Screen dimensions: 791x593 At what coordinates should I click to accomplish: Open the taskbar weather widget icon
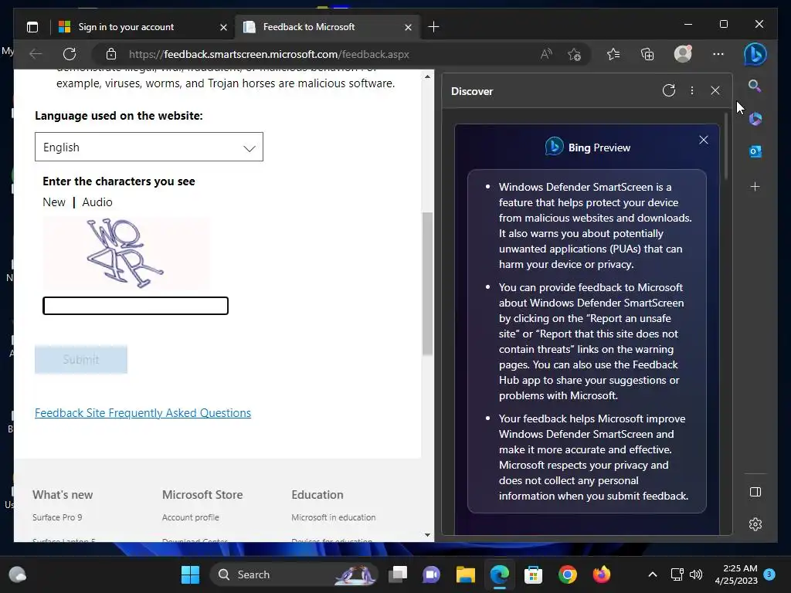pos(18,574)
